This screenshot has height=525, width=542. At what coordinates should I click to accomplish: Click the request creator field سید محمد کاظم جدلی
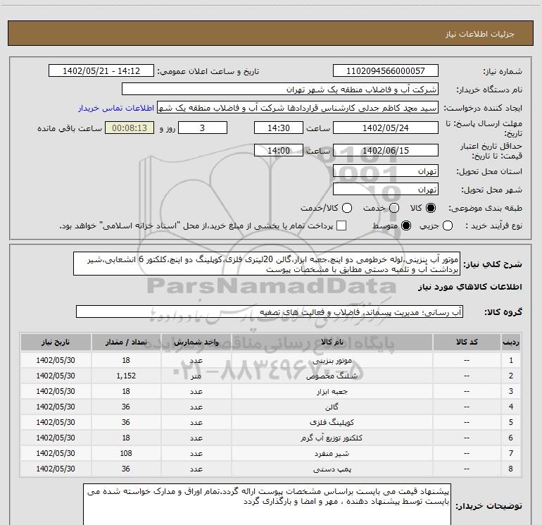(x=298, y=108)
